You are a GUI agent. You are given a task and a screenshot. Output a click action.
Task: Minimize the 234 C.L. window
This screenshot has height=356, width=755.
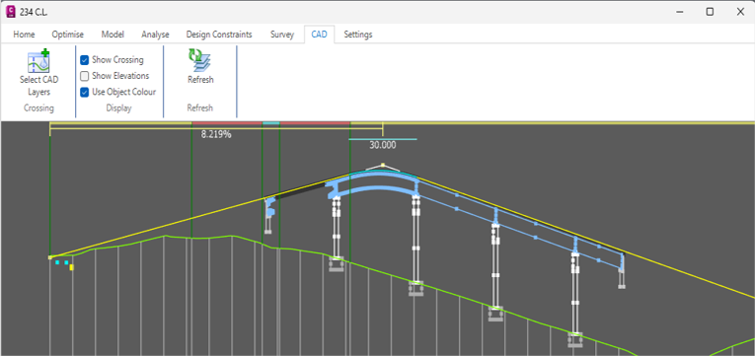coord(680,12)
